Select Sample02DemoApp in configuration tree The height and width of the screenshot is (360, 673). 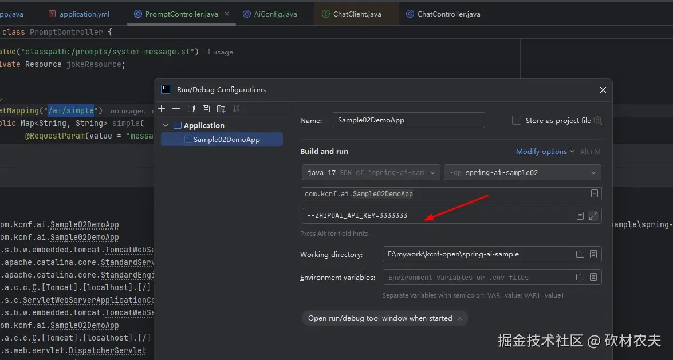click(x=222, y=139)
